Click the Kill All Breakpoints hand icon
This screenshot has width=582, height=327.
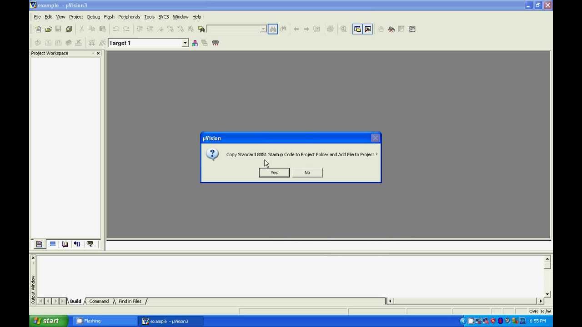391,29
